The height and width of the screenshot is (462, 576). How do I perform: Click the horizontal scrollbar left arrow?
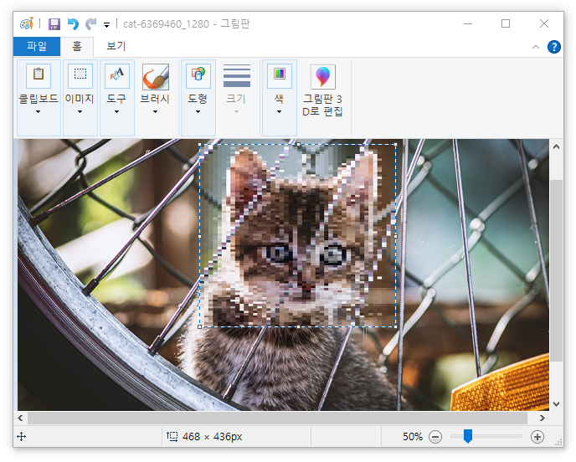click(x=20, y=418)
